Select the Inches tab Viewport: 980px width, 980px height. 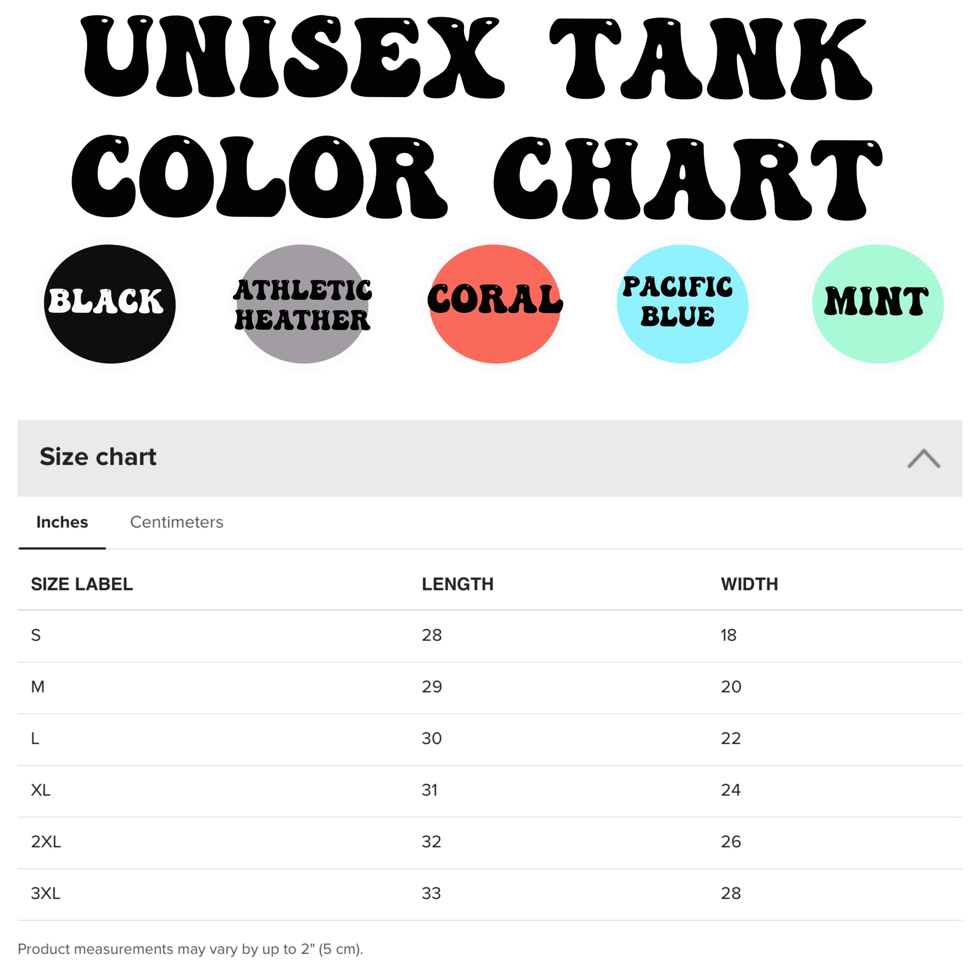62,522
